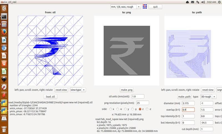
Task: Open the 9:02 AM clock menu
Action: pos(211,2)
